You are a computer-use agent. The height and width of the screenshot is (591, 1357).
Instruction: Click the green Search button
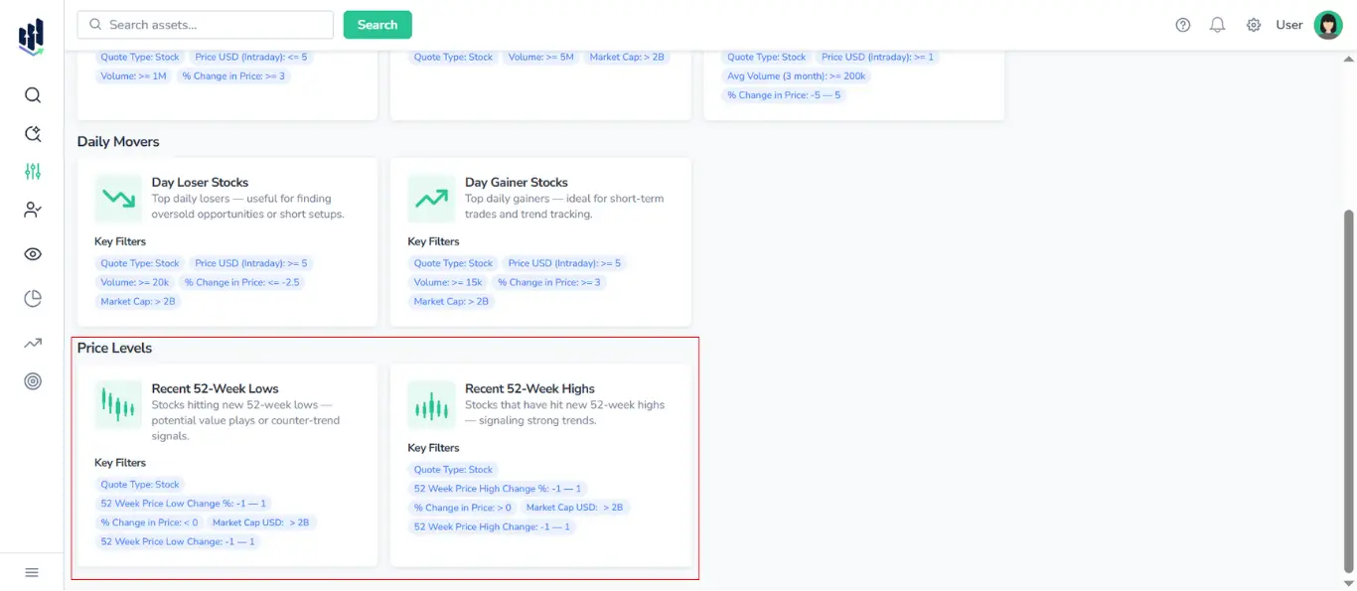377,25
